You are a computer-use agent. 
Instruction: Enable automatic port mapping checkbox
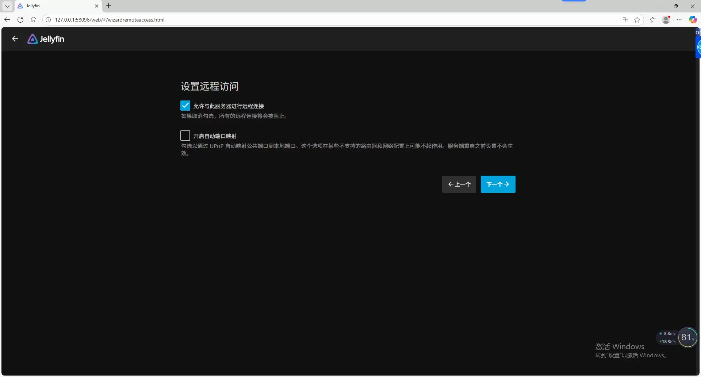pos(185,136)
